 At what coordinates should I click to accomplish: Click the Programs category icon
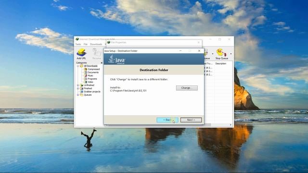[86, 79]
